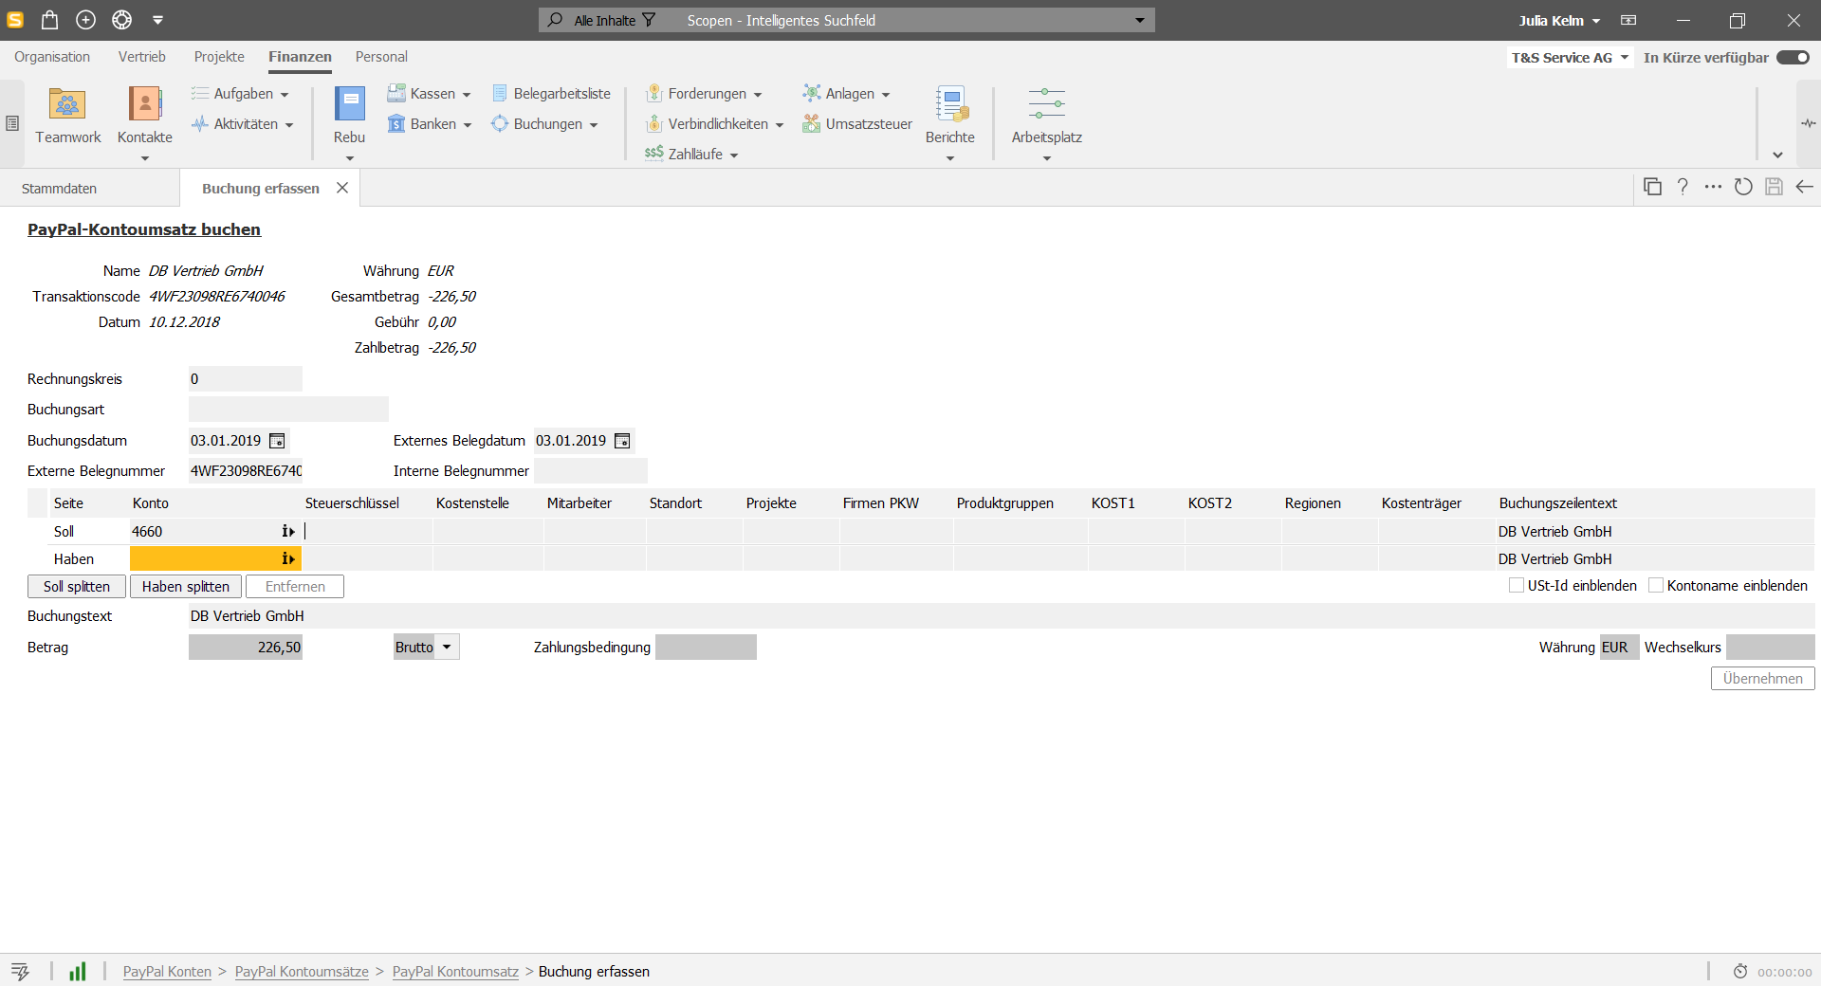Image resolution: width=1821 pixels, height=986 pixels.
Task: Open the PayPal Konten breadcrumb link
Action: pos(167,972)
